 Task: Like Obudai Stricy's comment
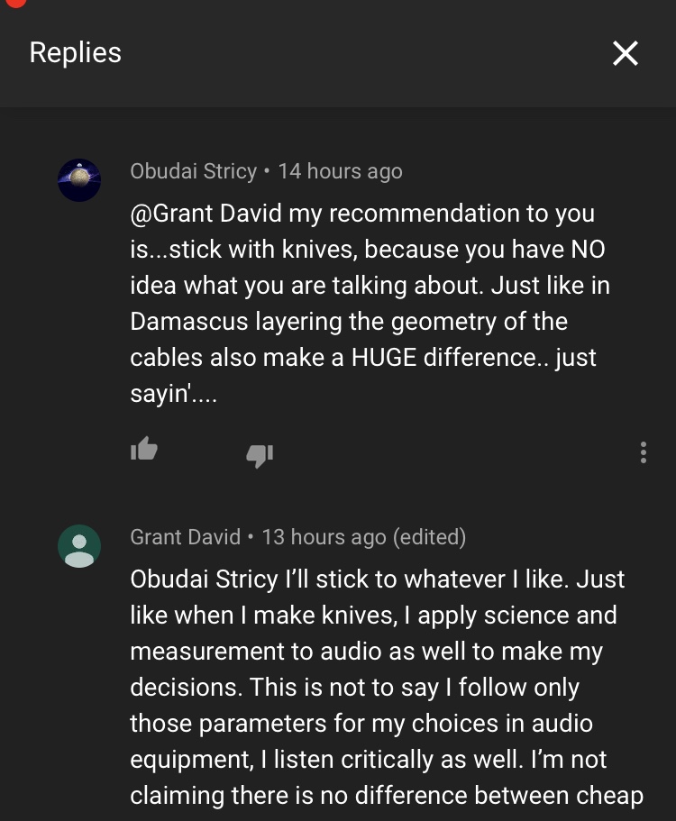click(x=144, y=449)
